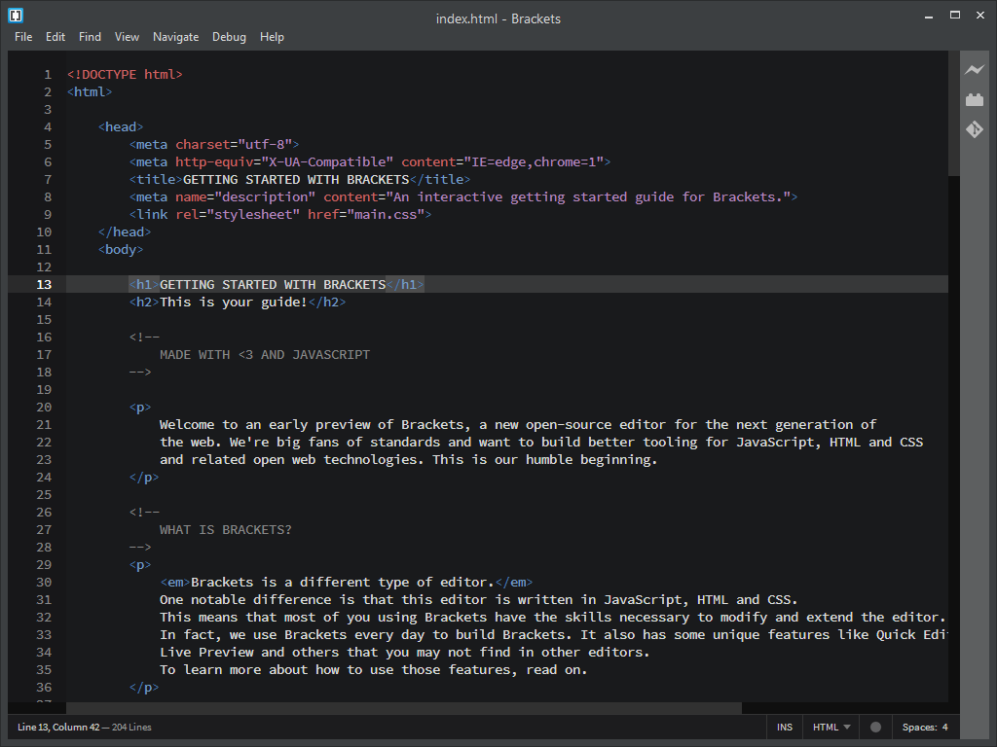Toggle Spaces indentation type label
This screenshot has width=997, height=747.
tap(919, 728)
